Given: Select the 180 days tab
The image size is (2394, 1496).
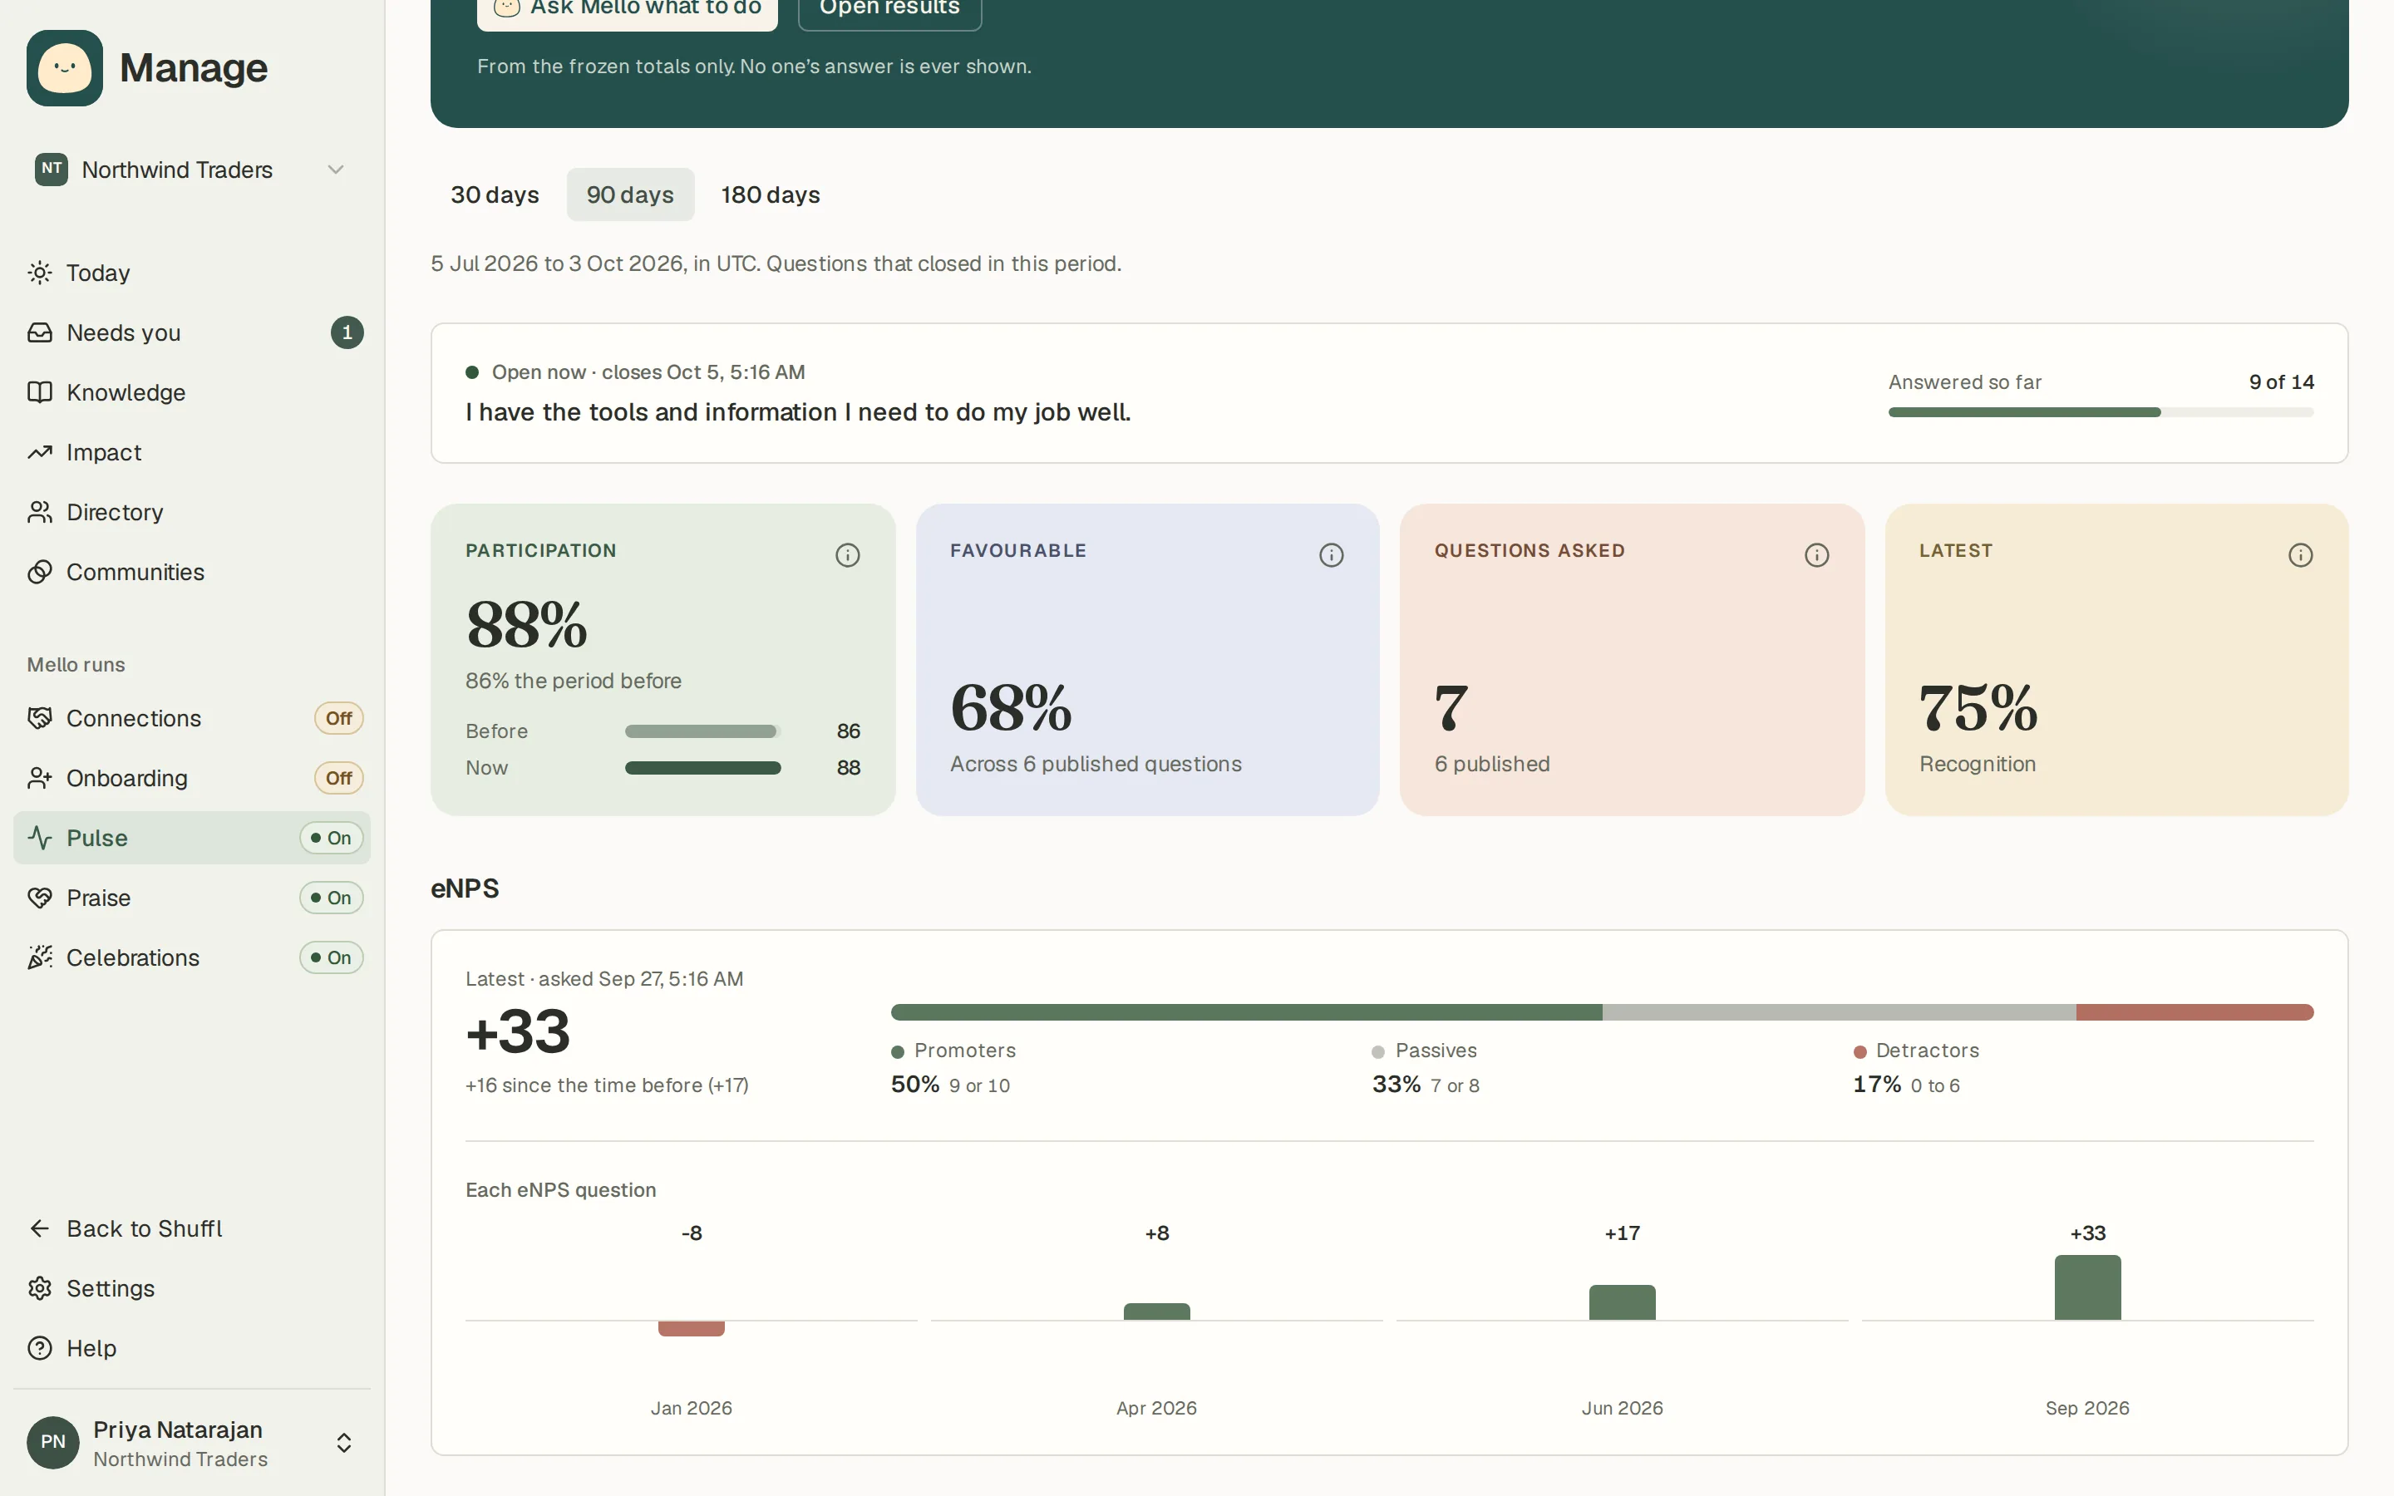Looking at the screenshot, I should (771, 195).
